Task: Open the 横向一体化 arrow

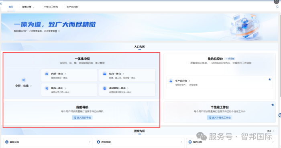Action: (65, 88)
